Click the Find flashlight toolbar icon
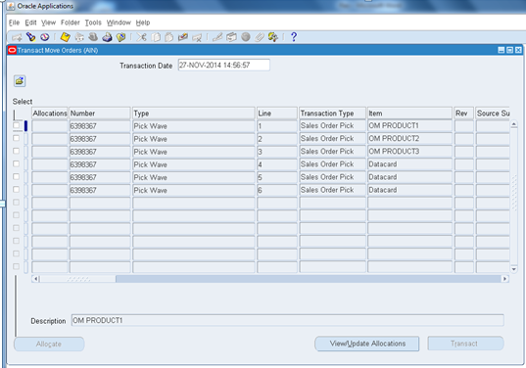This screenshot has width=526, height=368. tap(31, 37)
